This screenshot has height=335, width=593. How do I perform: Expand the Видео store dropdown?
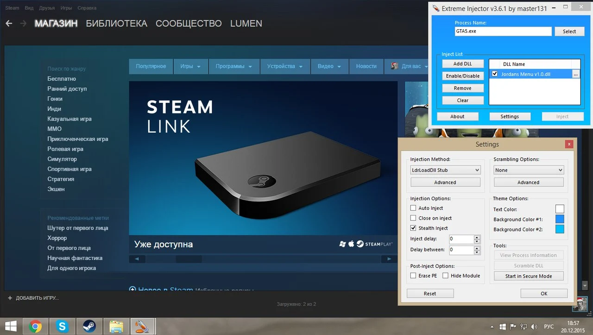[329, 66]
